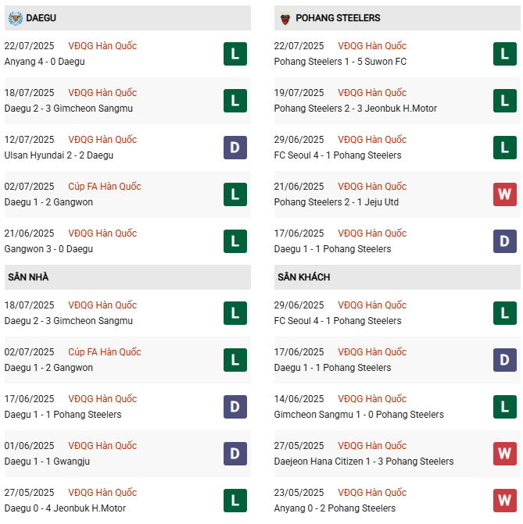Open the match Gangwon 3 - 0 Daegu
This screenshot has height=524, width=523.
click(48, 249)
